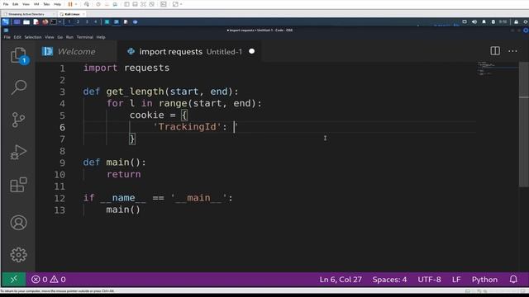This screenshot has height=297, width=529.
Task: Click 'get_length' function name on line 3
Action: [135, 92]
